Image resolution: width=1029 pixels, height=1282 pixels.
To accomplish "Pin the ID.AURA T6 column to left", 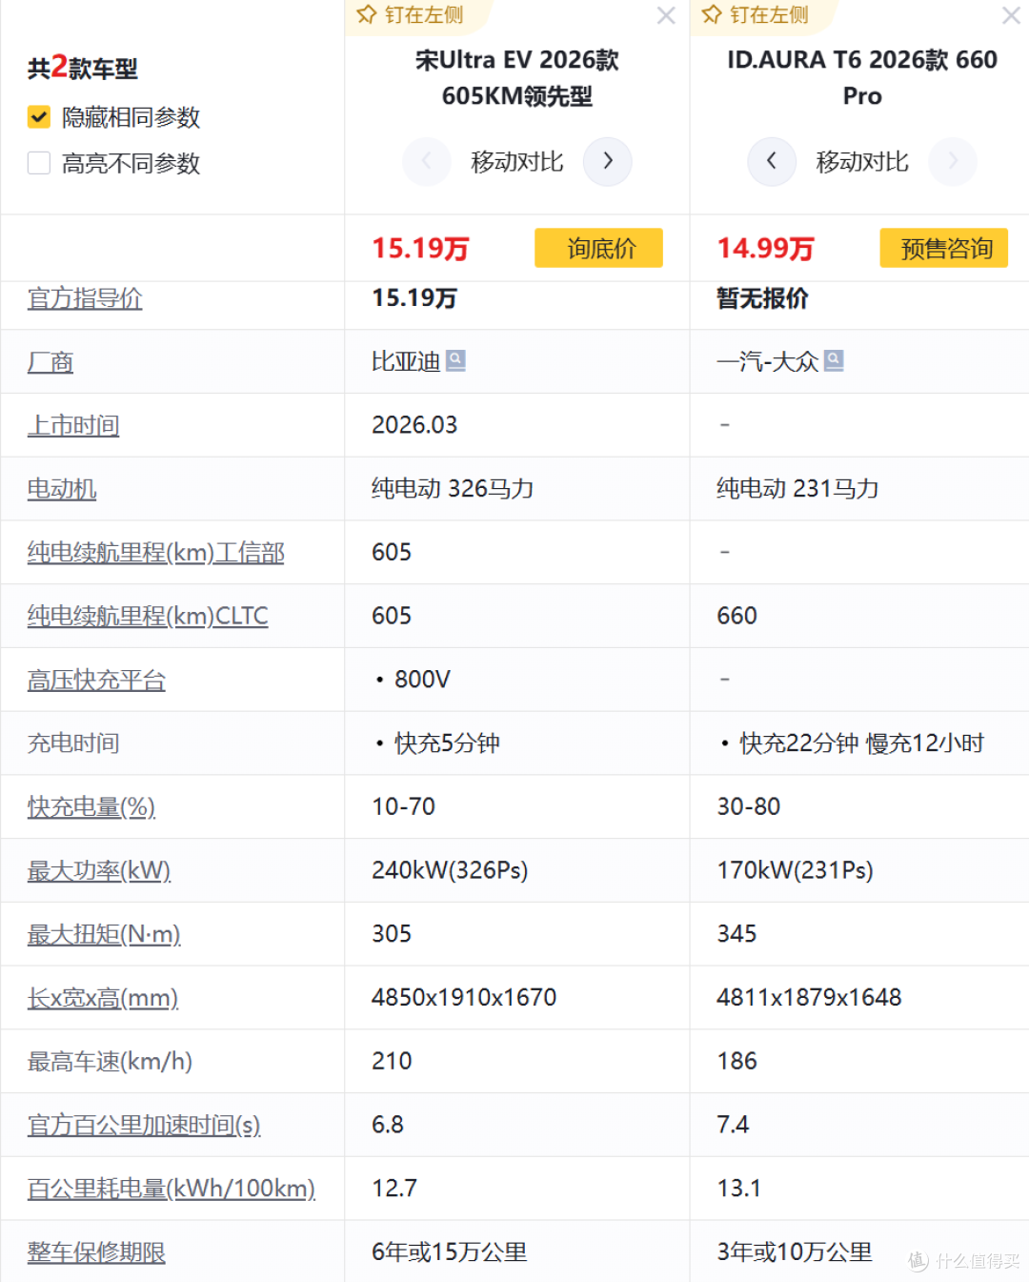I will point(755,15).
